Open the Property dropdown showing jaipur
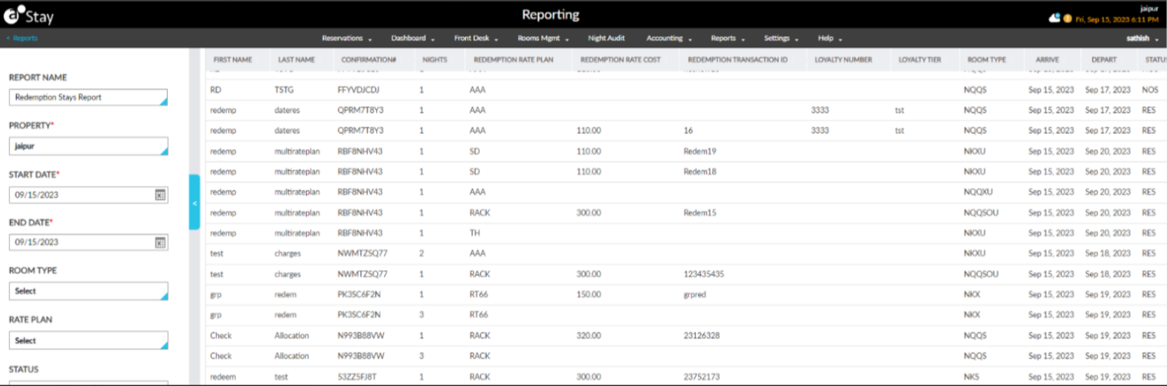The height and width of the screenshot is (386, 1167). click(x=88, y=146)
